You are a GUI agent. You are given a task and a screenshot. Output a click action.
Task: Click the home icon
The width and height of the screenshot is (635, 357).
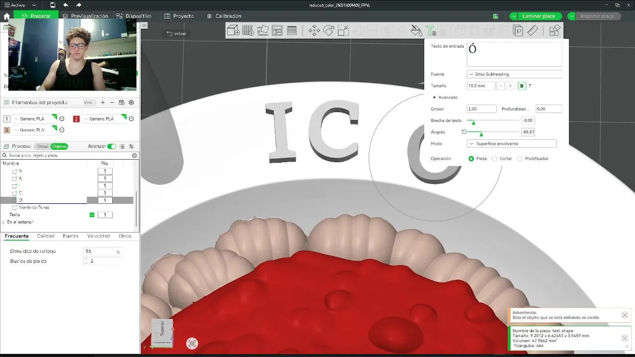[6, 16]
